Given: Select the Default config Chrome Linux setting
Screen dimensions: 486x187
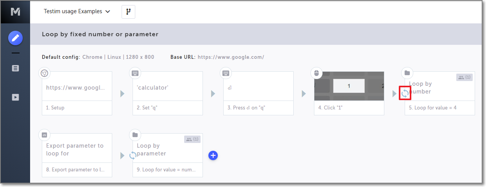Looking at the screenshot, I should click(x=118, y=57).
